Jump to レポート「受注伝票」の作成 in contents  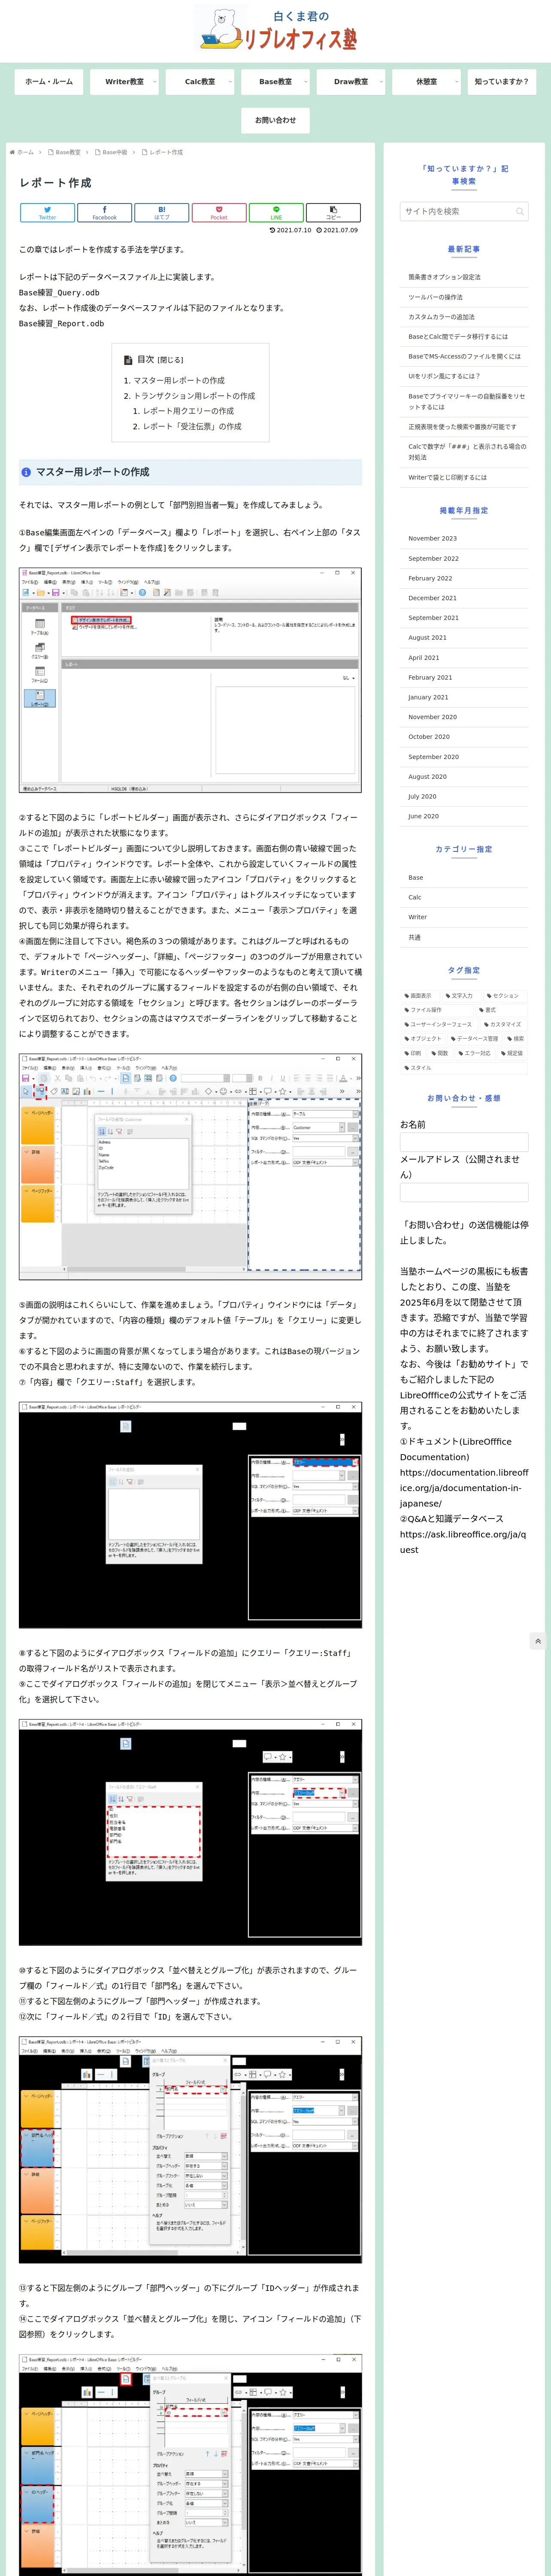coord(192,427)
